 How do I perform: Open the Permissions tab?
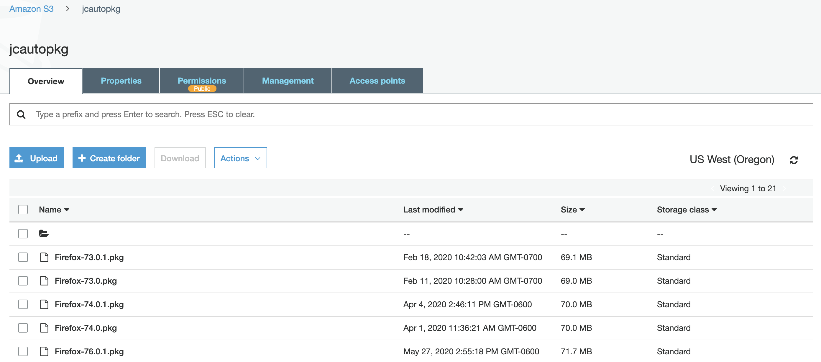click(202, 81)
